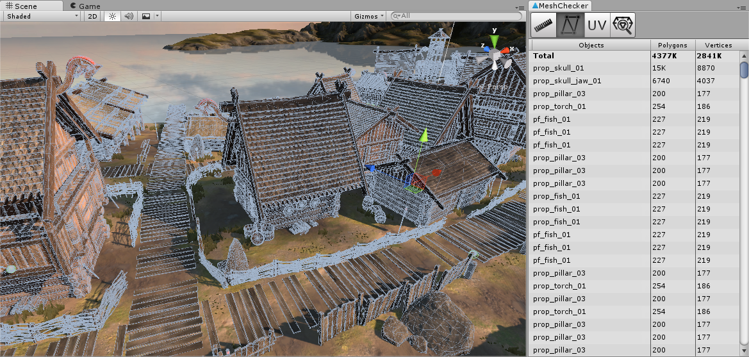Switch to UV checker mode
This screenshot has width=749, height=357.
click(597, 25)
